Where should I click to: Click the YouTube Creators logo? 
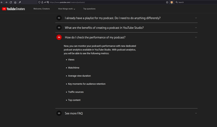point(14,9)
